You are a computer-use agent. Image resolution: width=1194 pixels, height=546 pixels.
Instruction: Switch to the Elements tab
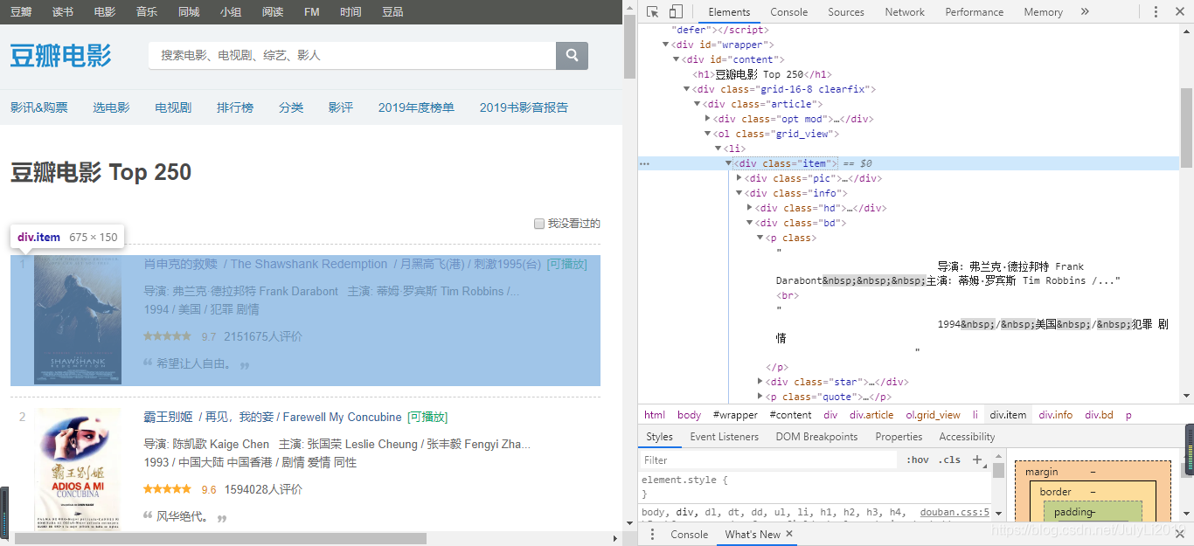pos(729,12)
